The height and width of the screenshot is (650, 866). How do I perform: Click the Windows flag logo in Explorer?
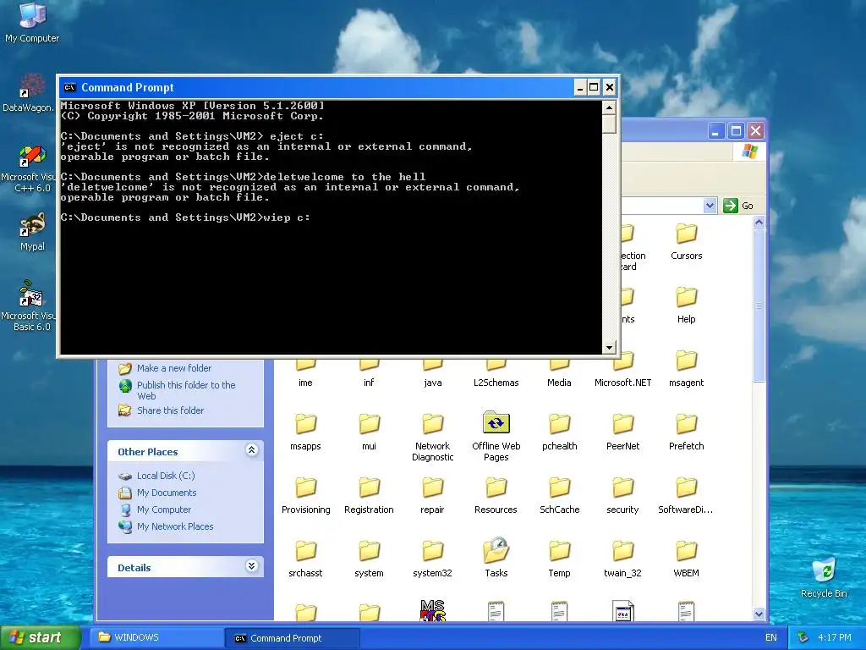(x=749, y=151)
